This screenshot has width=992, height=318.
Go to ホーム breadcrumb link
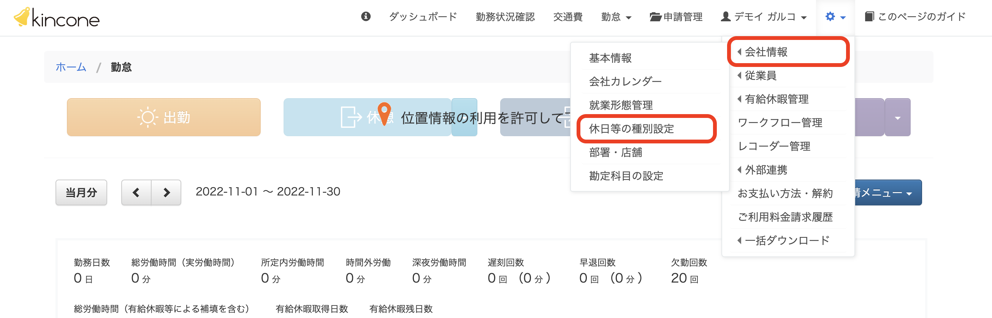coord(71,67)
